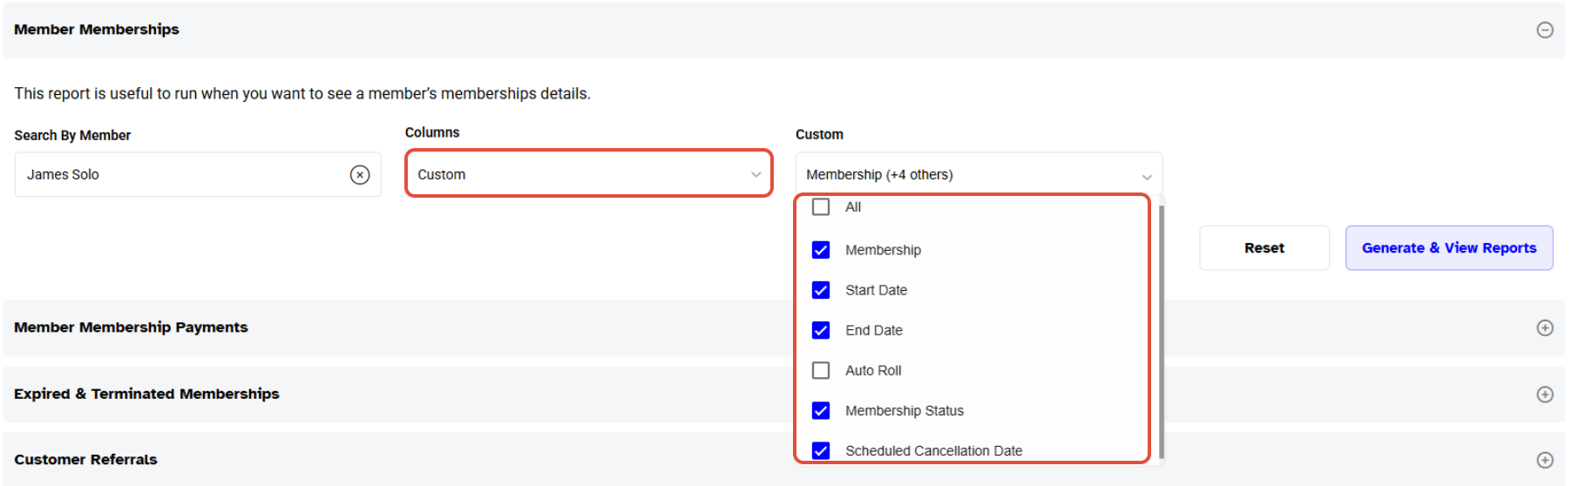Image resolution: width=1579 pixels, height=486 pixels.
Task: Check the All columns checkbox
Action: (821, 207)
